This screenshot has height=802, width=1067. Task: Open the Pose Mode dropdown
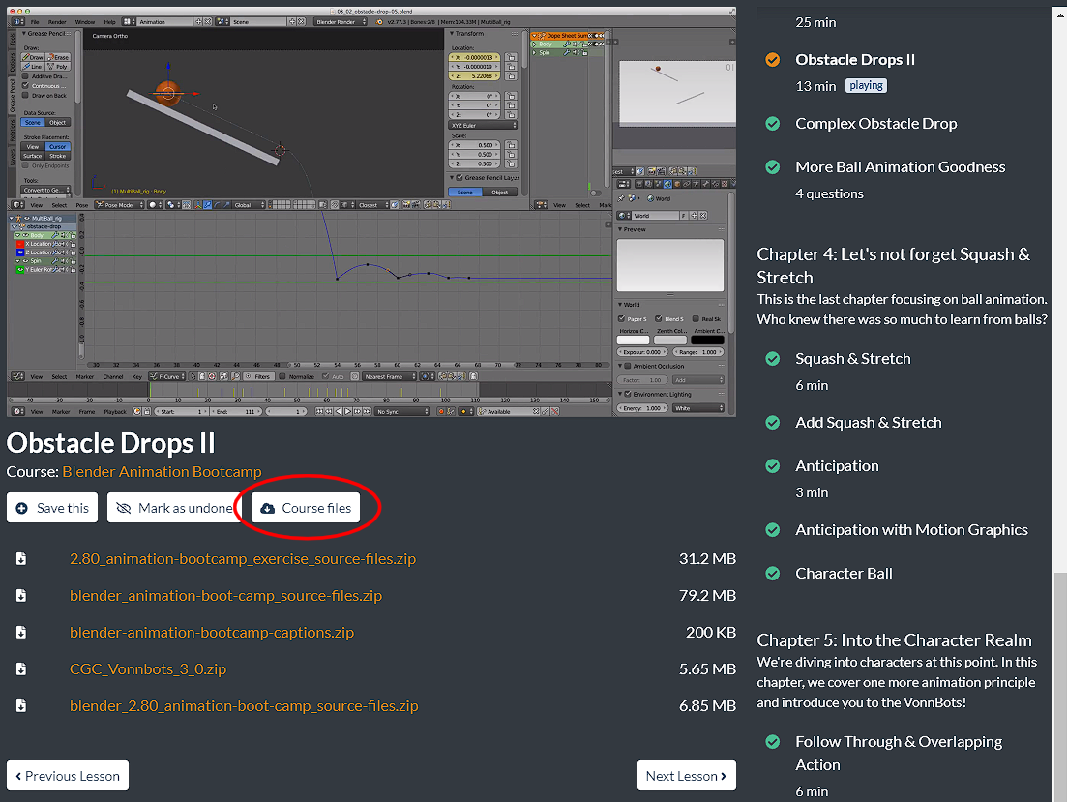click(x=120, y=205)
